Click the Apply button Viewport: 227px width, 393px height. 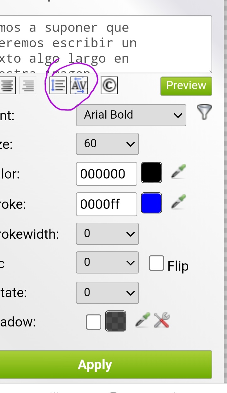tap(95, 365)
